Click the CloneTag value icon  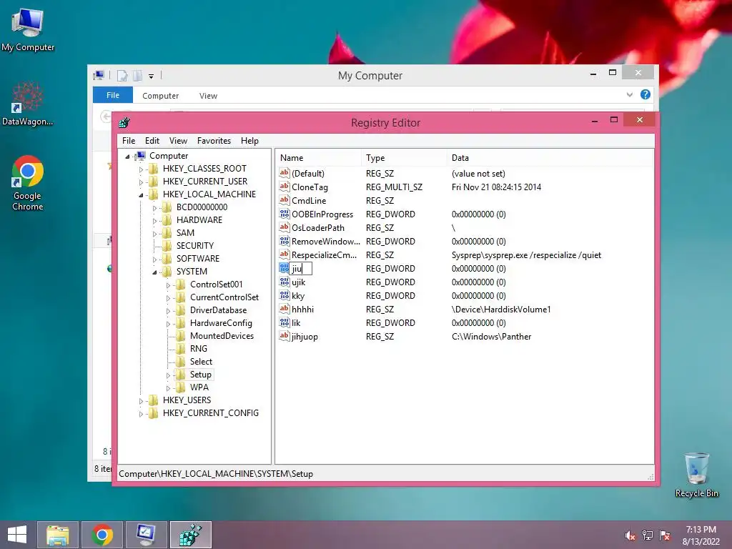285,187
